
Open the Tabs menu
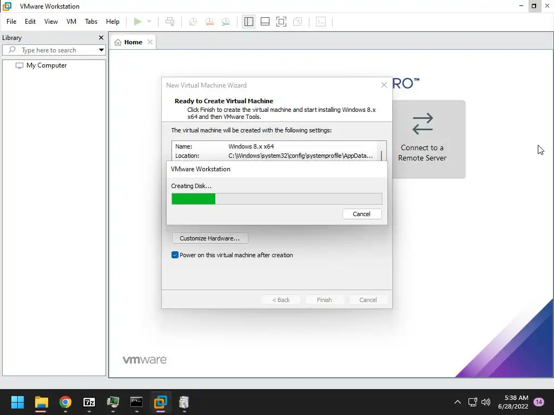pyautogui.click(x=91, y=22)
